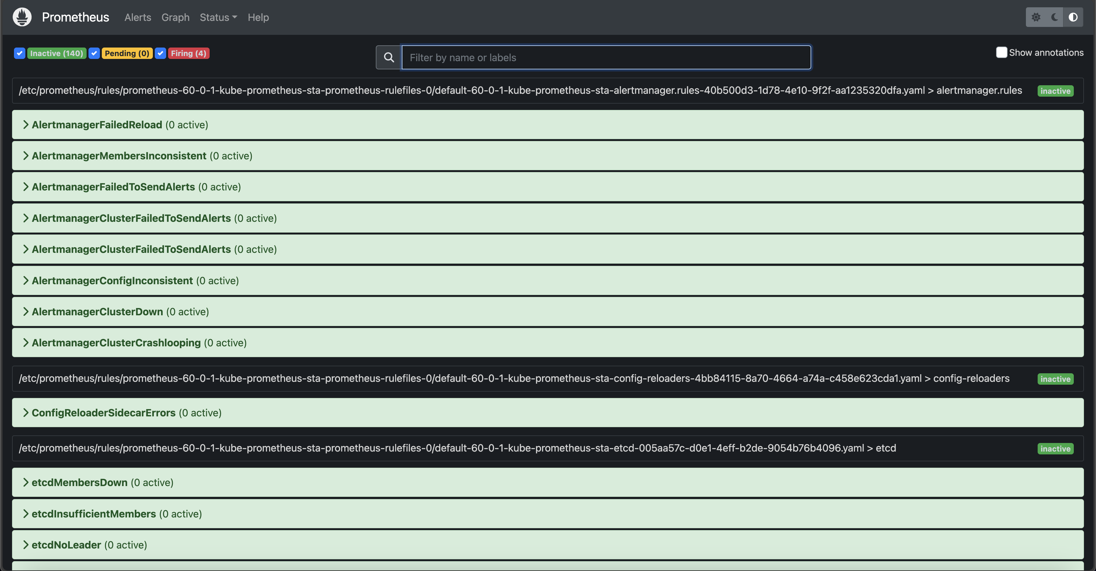Screen dimensions: 1096x571
Task: Open the Graph nav item
Action: click(175, 17)
